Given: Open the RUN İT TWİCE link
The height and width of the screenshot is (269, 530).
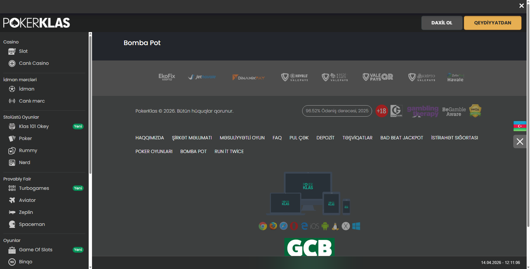Looking at the screenshot, I should point(229,151).
